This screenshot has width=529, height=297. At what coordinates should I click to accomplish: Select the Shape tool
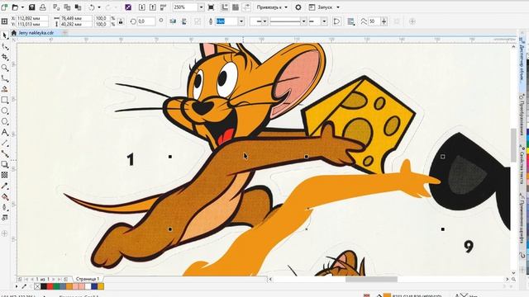pyautogui.click(x=5, y=46)
